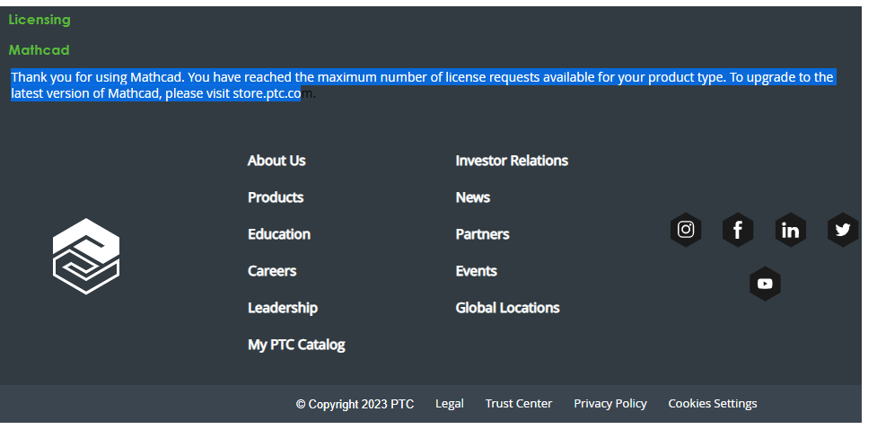Open the Leadership link

pos(283,308)
